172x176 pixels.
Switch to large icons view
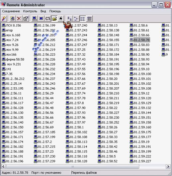click(70, 19)
